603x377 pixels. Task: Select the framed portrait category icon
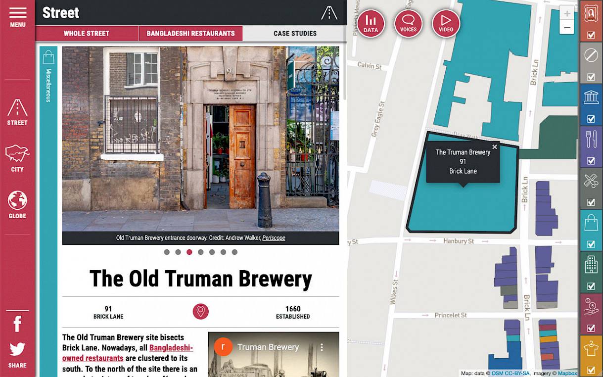[x=591, y=13]
